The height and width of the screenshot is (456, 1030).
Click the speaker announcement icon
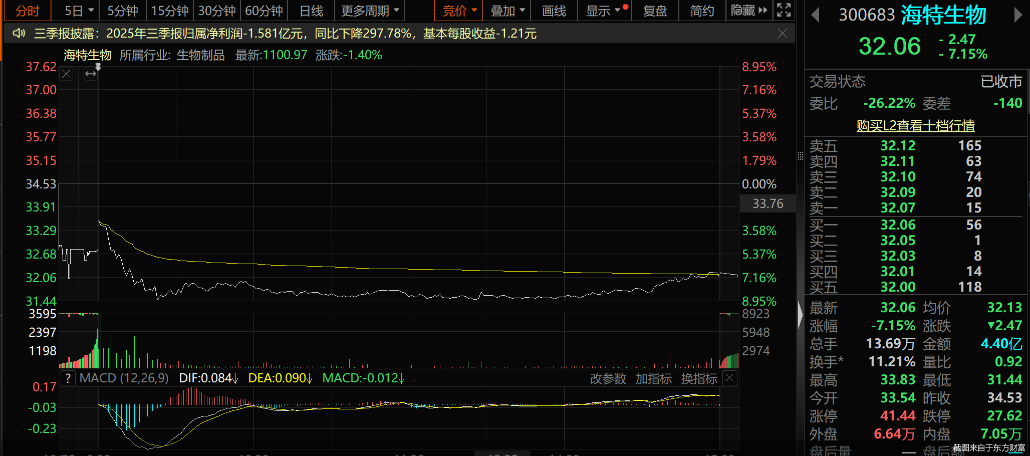click(19, 34)
